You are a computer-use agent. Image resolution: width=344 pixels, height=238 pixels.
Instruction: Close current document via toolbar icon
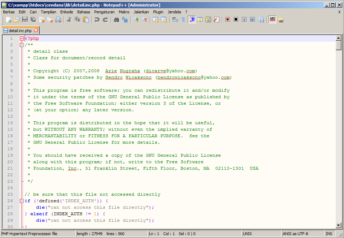(x=42, y=20)
